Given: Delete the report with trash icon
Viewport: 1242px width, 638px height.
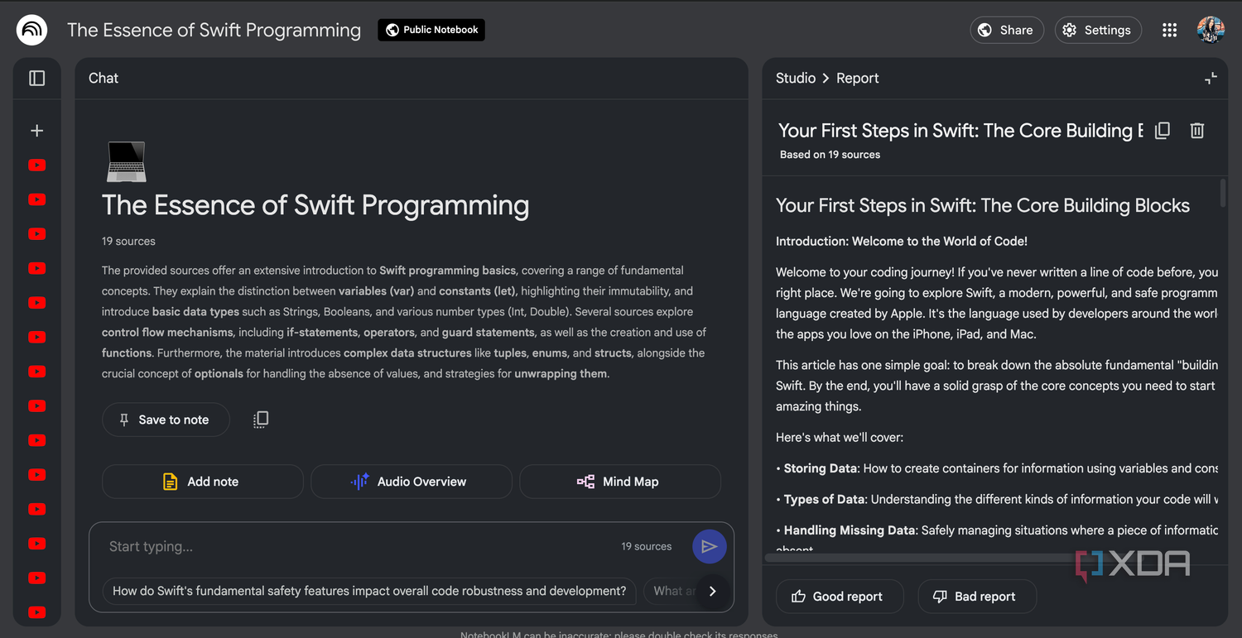Looking at the screenshot, I should (1197, 131).
